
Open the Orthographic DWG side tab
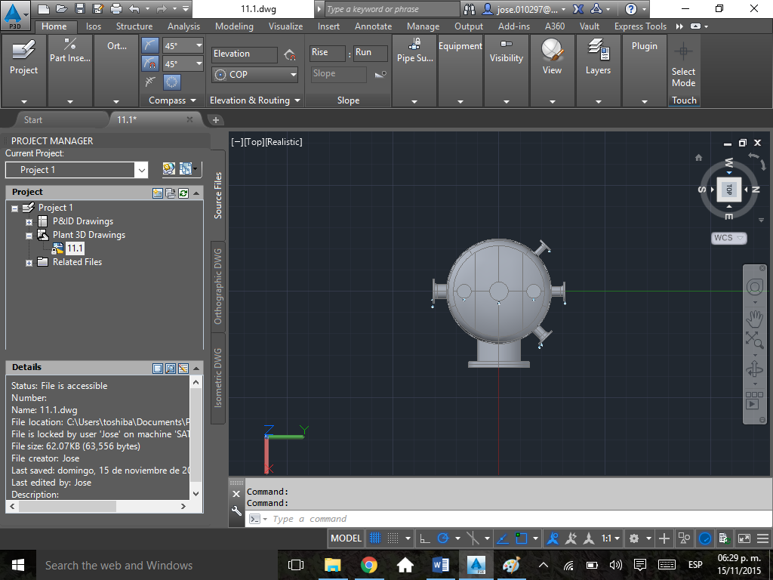pos(218,286)
